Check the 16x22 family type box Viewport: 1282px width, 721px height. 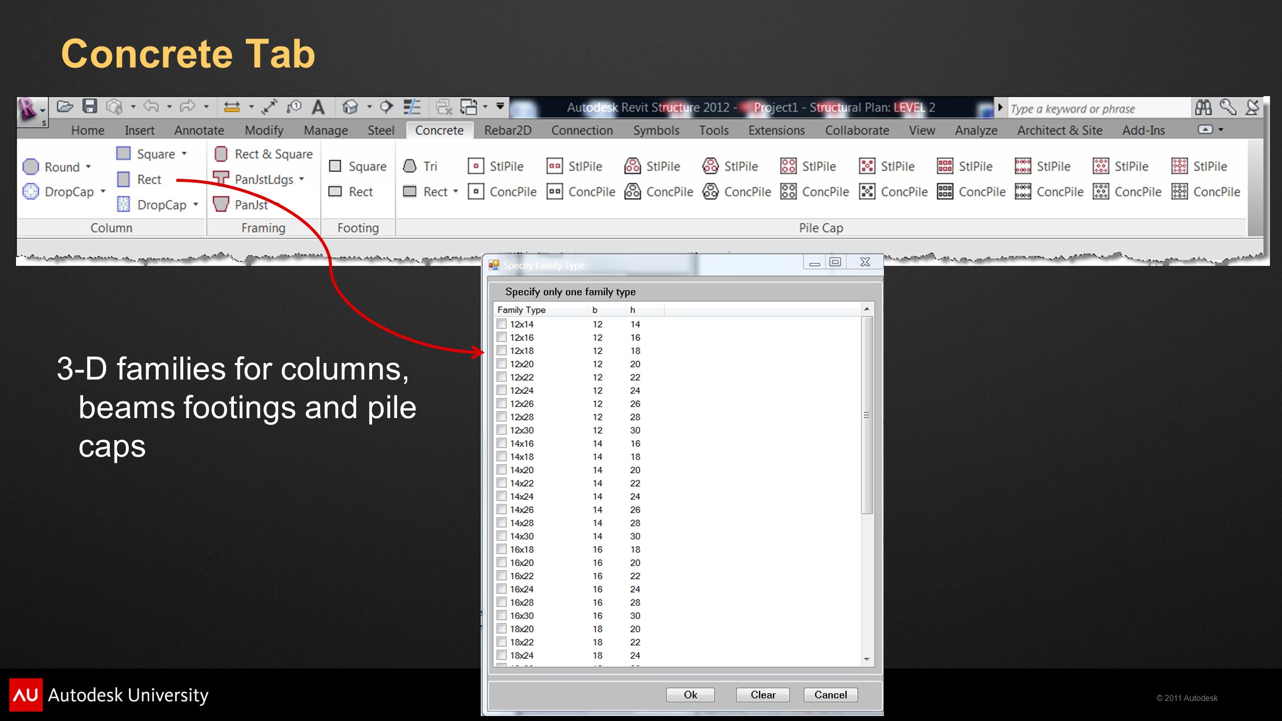click(x=501, y=576)
